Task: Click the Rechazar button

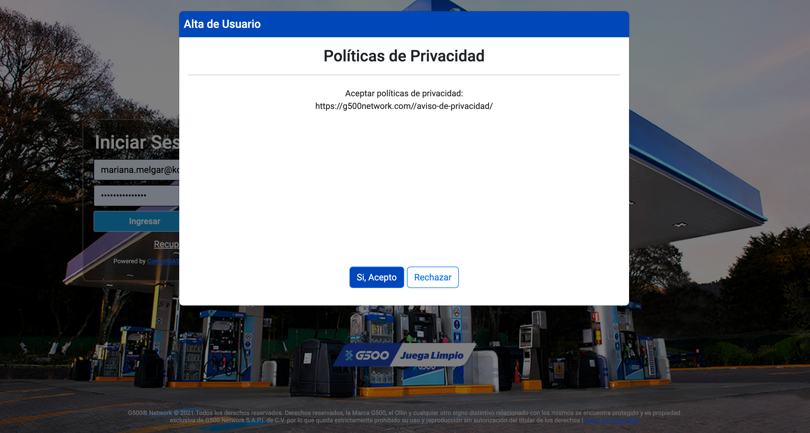Action: coord(433,277)
